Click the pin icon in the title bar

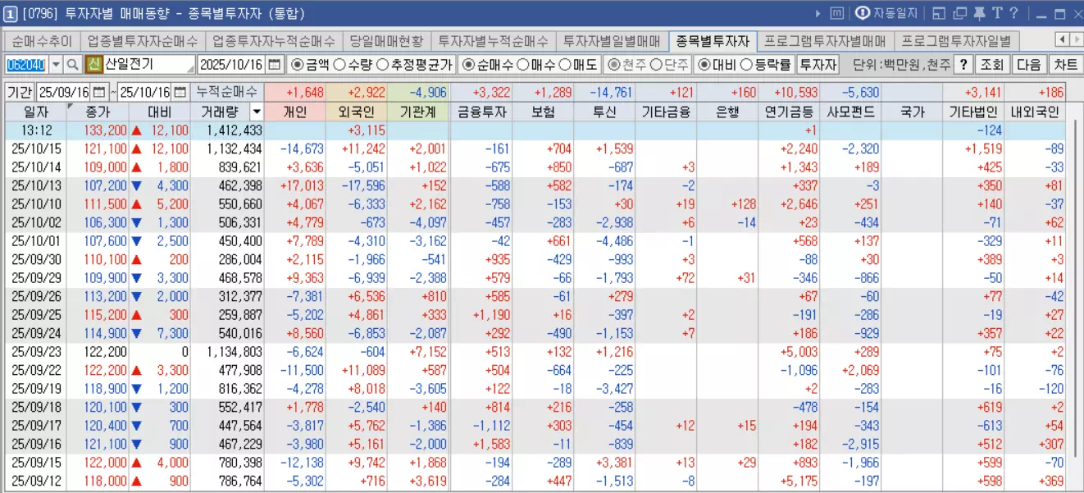(x=979, y=11)
